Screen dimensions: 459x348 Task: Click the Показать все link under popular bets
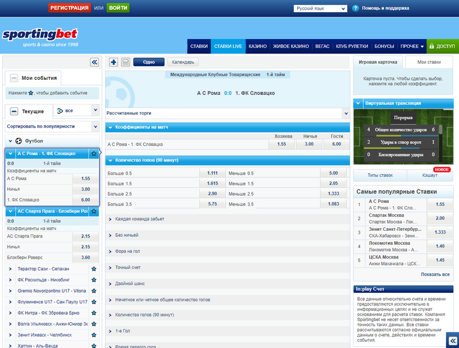[434, 275]
